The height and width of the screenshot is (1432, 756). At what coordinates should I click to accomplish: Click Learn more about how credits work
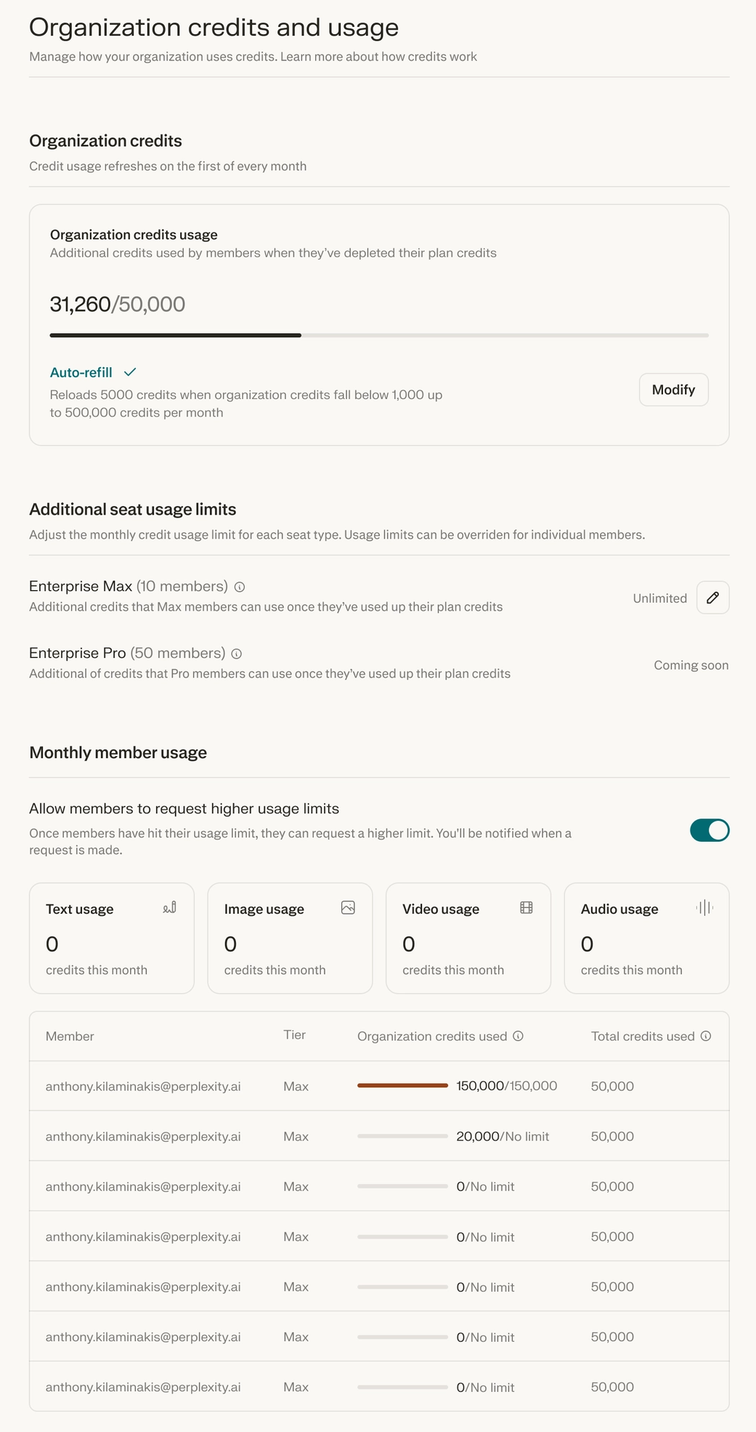[378, 57]
